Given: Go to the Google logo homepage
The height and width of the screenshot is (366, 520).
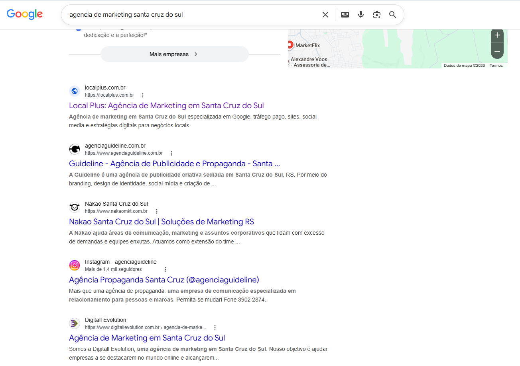Looking at the screenshot, I should [25, 14].
